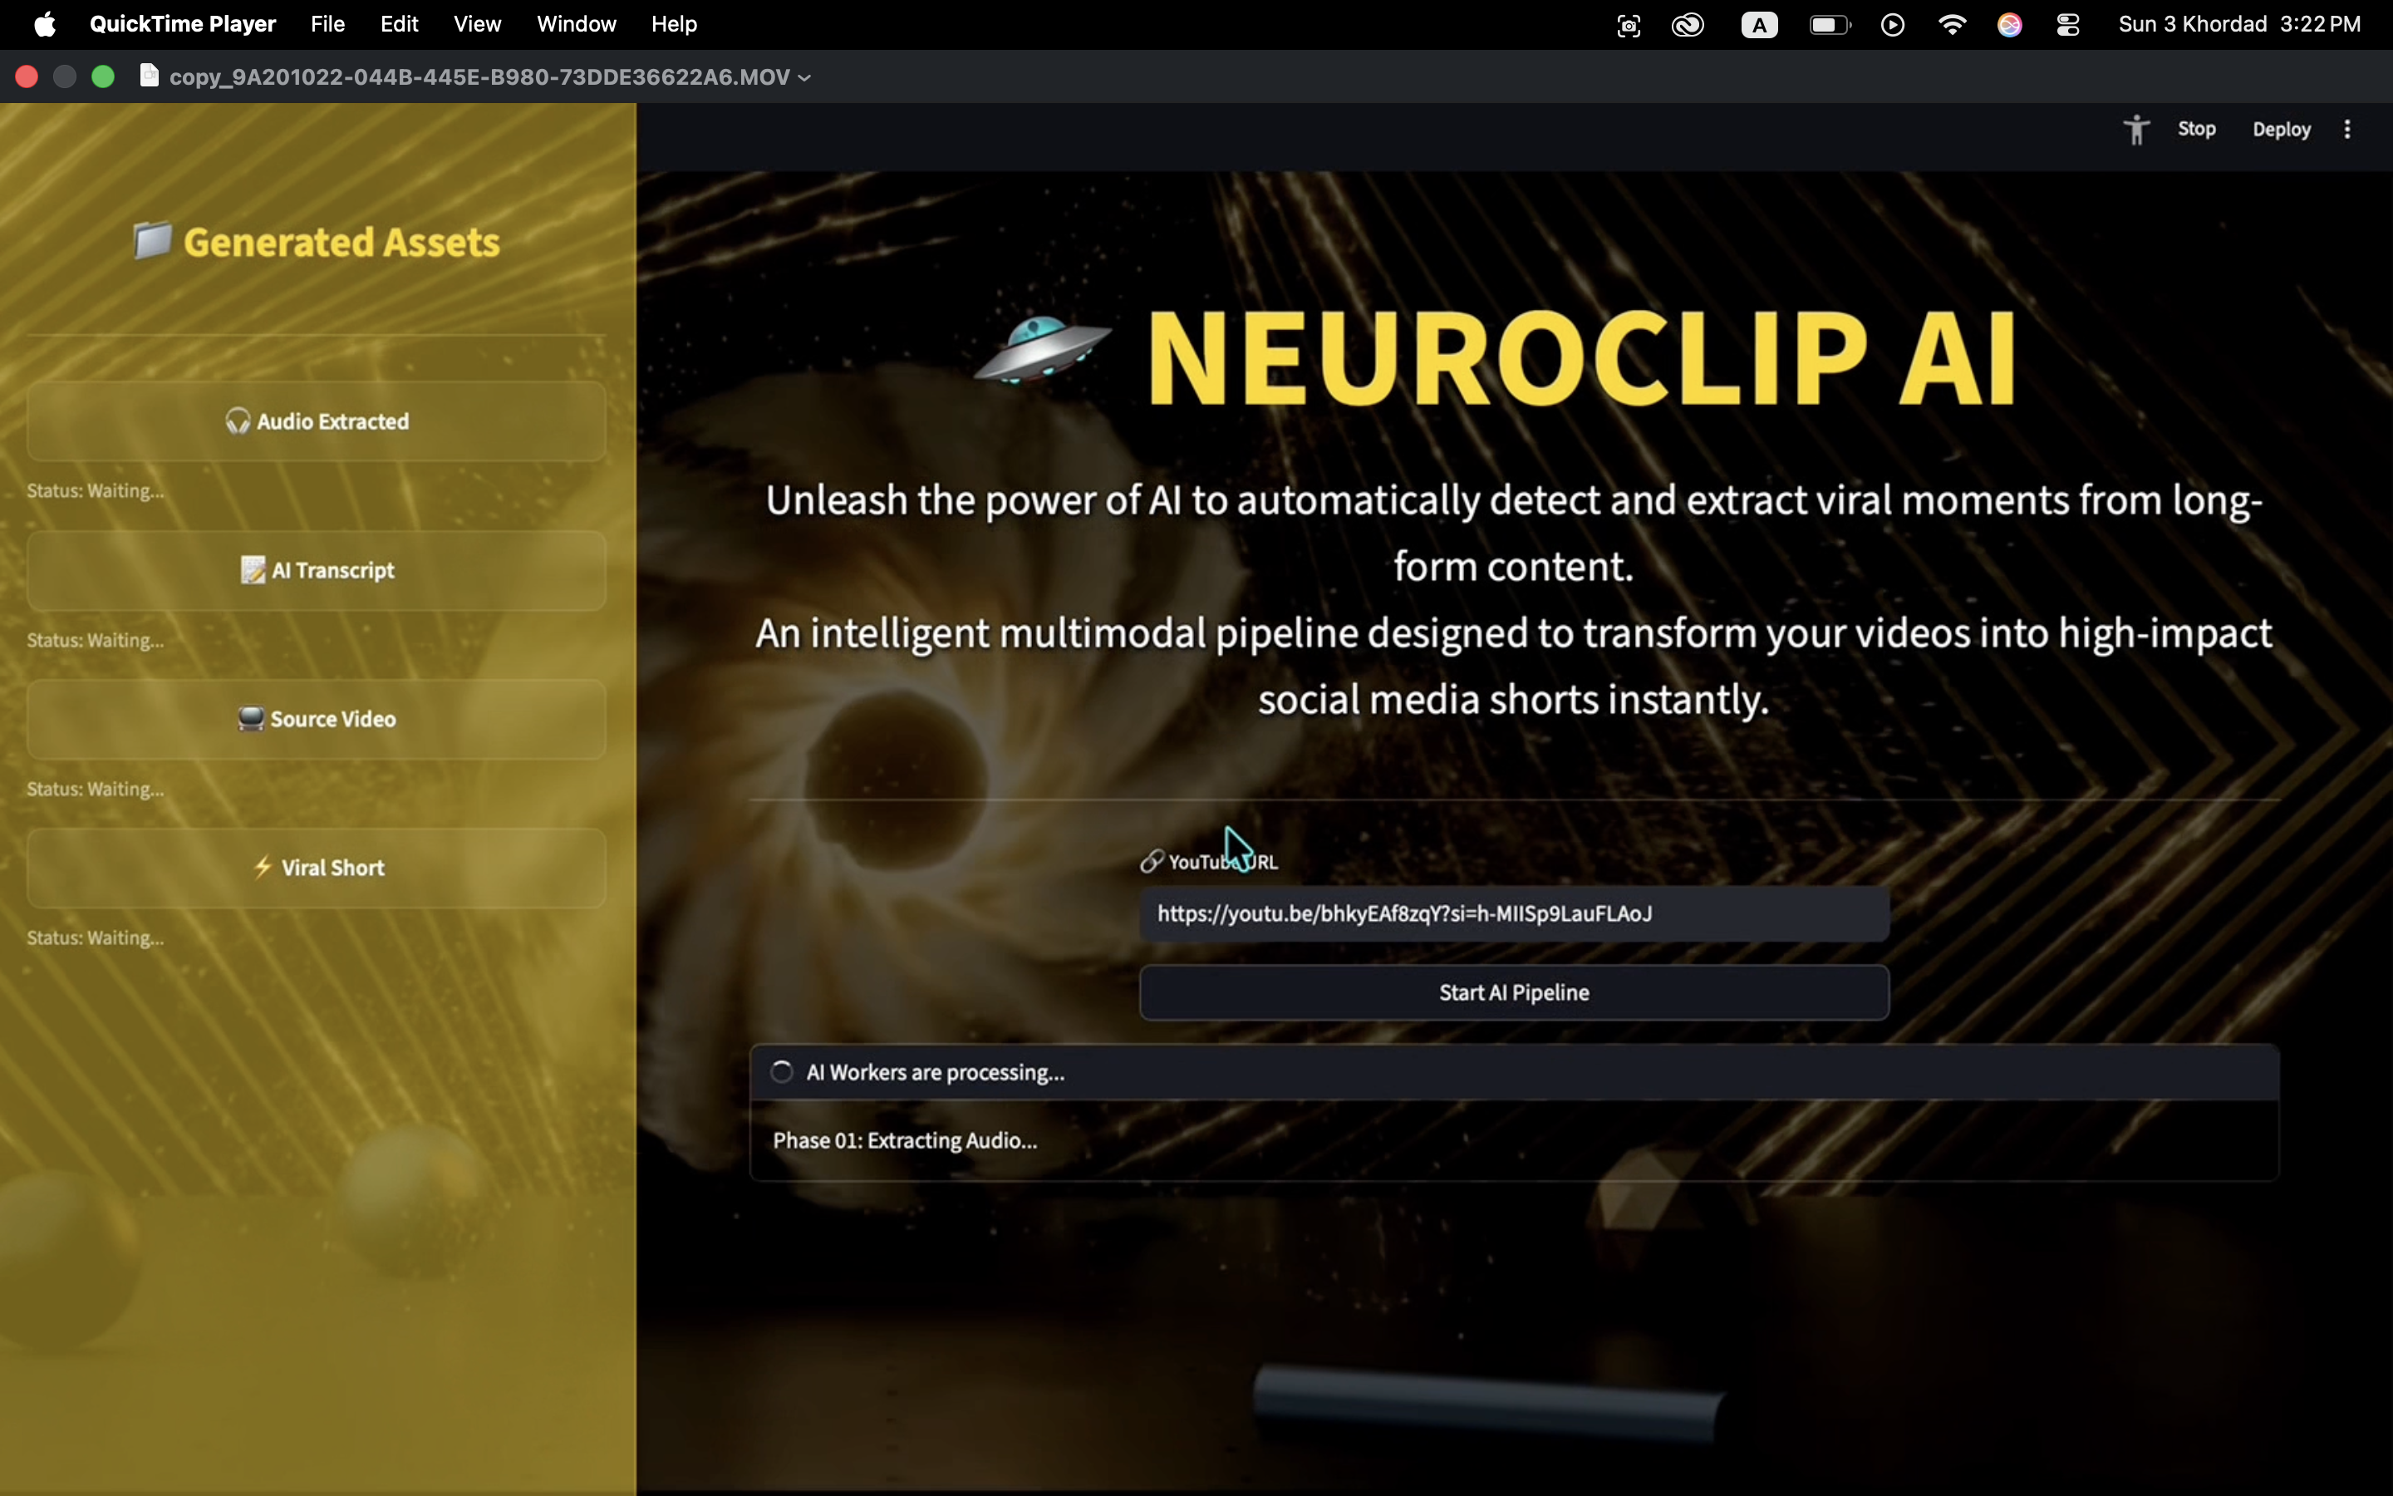This screenshot has height=1496, width=2393.
Task: Zoom the QuickTime window with the green button
Action: 103,76
